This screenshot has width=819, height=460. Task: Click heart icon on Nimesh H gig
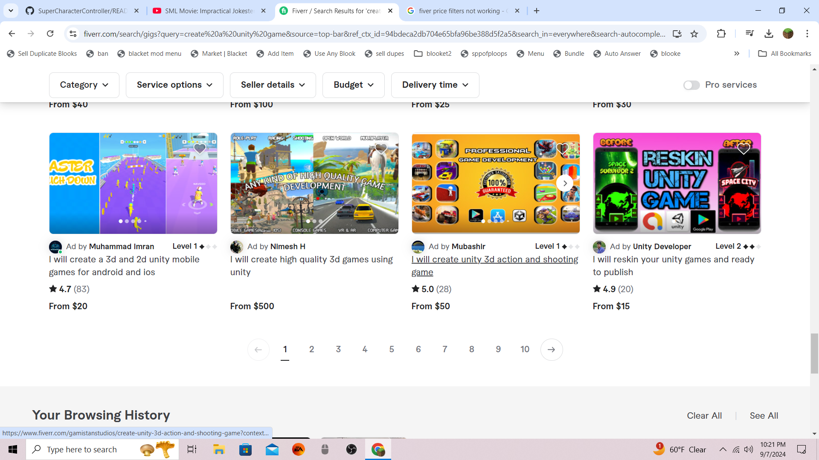click(x=381, y=148)
